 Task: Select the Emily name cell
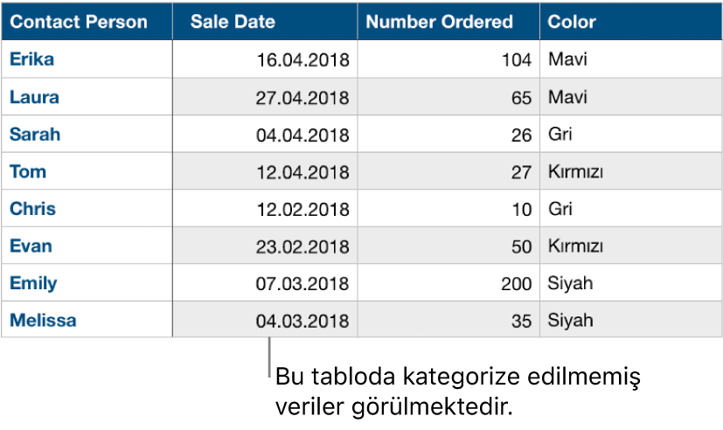tap(33, 283)
